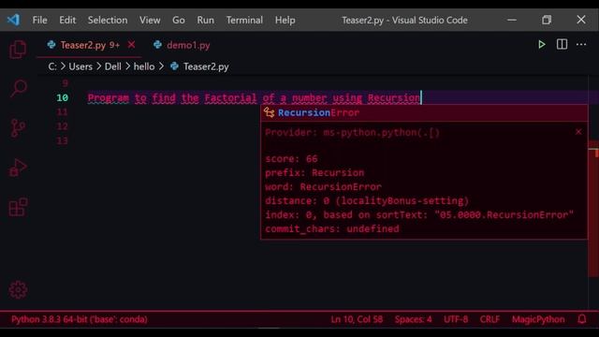The image size is (599, 337).
Task: Click 'word: RecursionError' in details panel
Action: (323, 187)
